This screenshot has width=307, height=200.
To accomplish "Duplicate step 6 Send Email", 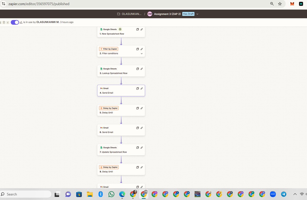I will 137,128.
